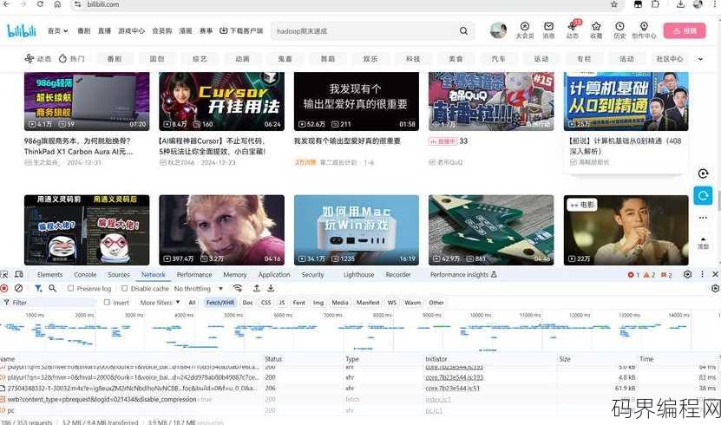Select the 美食 category chip

pyautogui.click(x=456, y=59)
